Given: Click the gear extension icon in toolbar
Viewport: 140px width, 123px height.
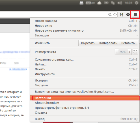Looking at the screenshot, I should 128,15.
